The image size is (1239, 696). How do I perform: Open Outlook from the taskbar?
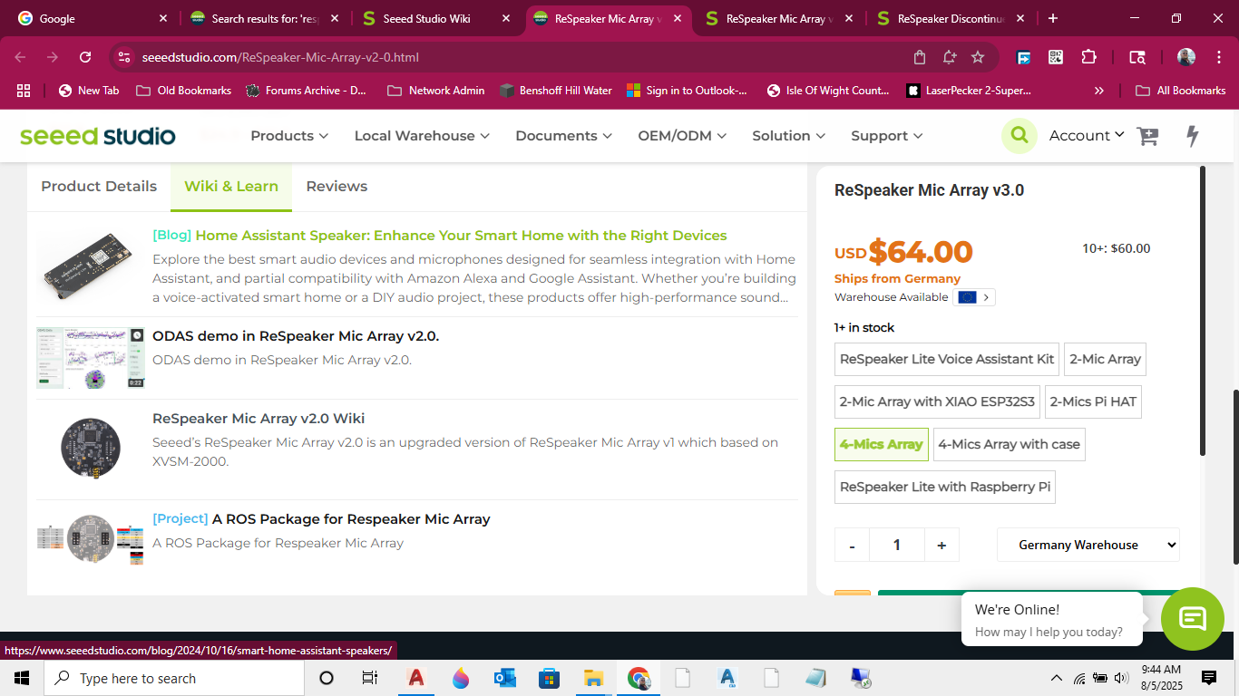click(x=504, y=678)
